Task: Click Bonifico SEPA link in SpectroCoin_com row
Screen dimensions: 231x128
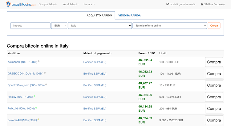Action: (95, 85)
